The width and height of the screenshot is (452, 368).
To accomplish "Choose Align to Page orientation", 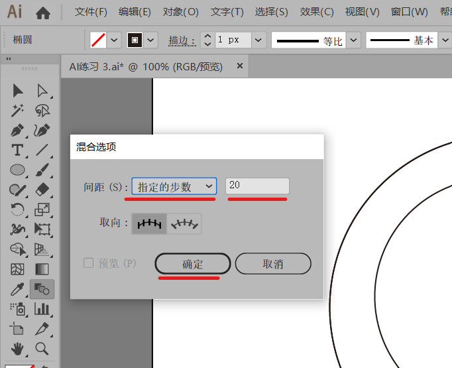I will (x=149, y=224).
